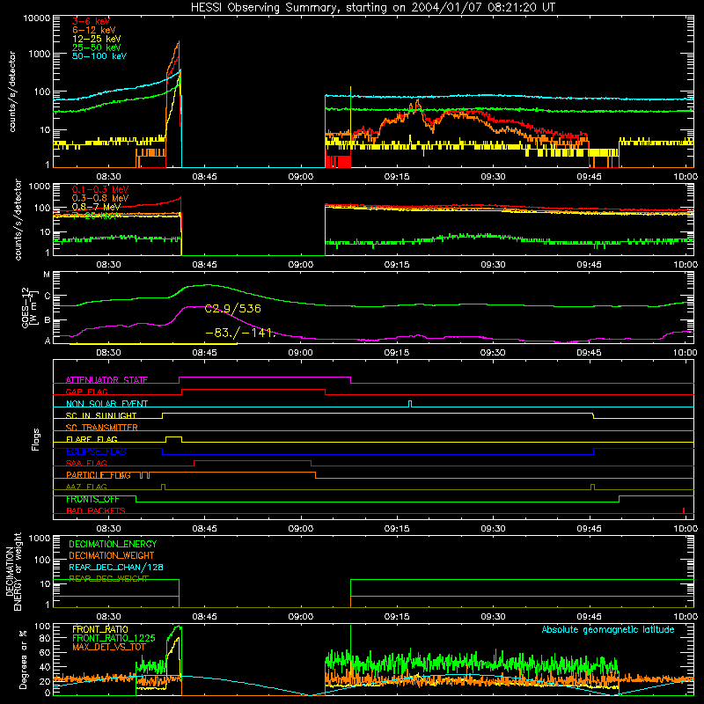
Task: Click the DECIMATION_ENERGY legend label
Action: 113,544
